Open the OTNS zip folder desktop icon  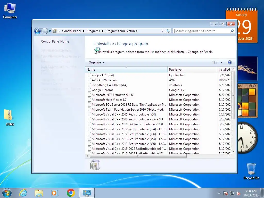(10, 118)
